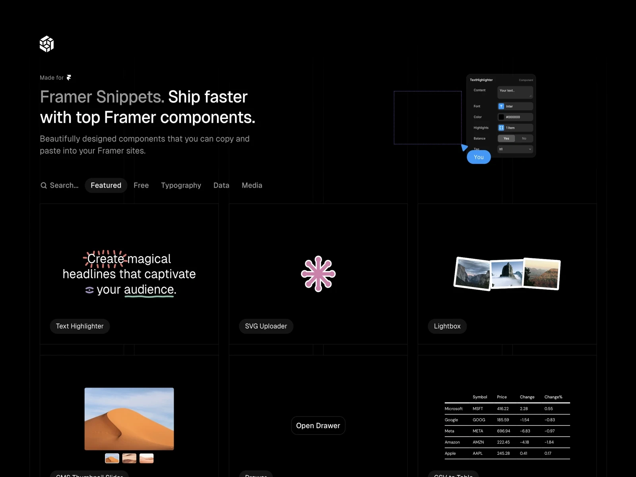Image resolution: width=636 pixels, height=477 pixels.
Task: Click the "696.94" price cell
Action: tap(504, 431)
